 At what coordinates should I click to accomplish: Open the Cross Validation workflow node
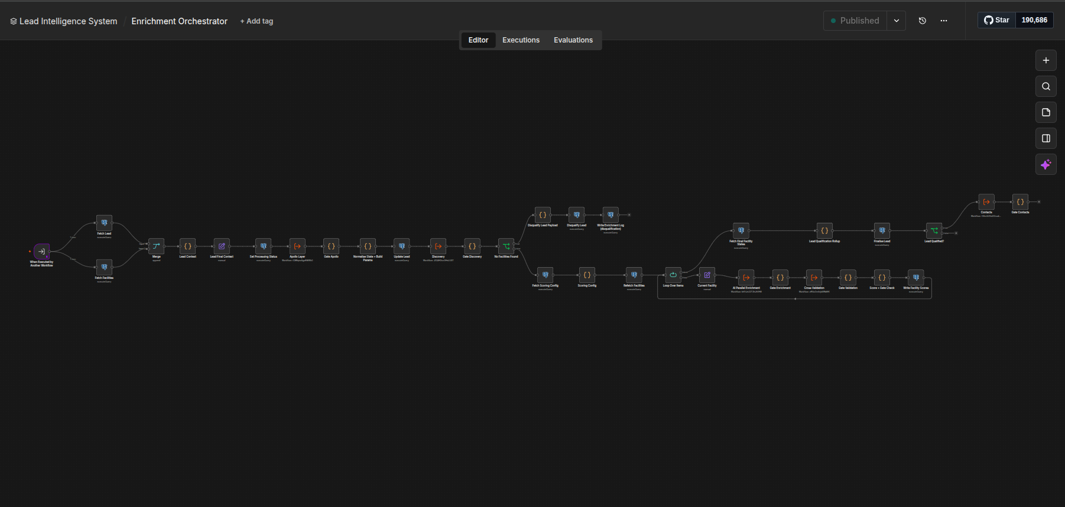coord(814,277)
